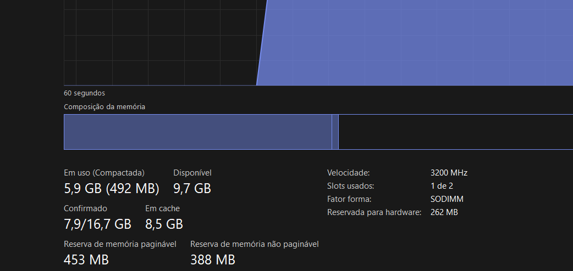Click the "1 de 2" slots used value
Viewport: 573px width, 271px height.
pyautogui.click(x=442, y=186)
